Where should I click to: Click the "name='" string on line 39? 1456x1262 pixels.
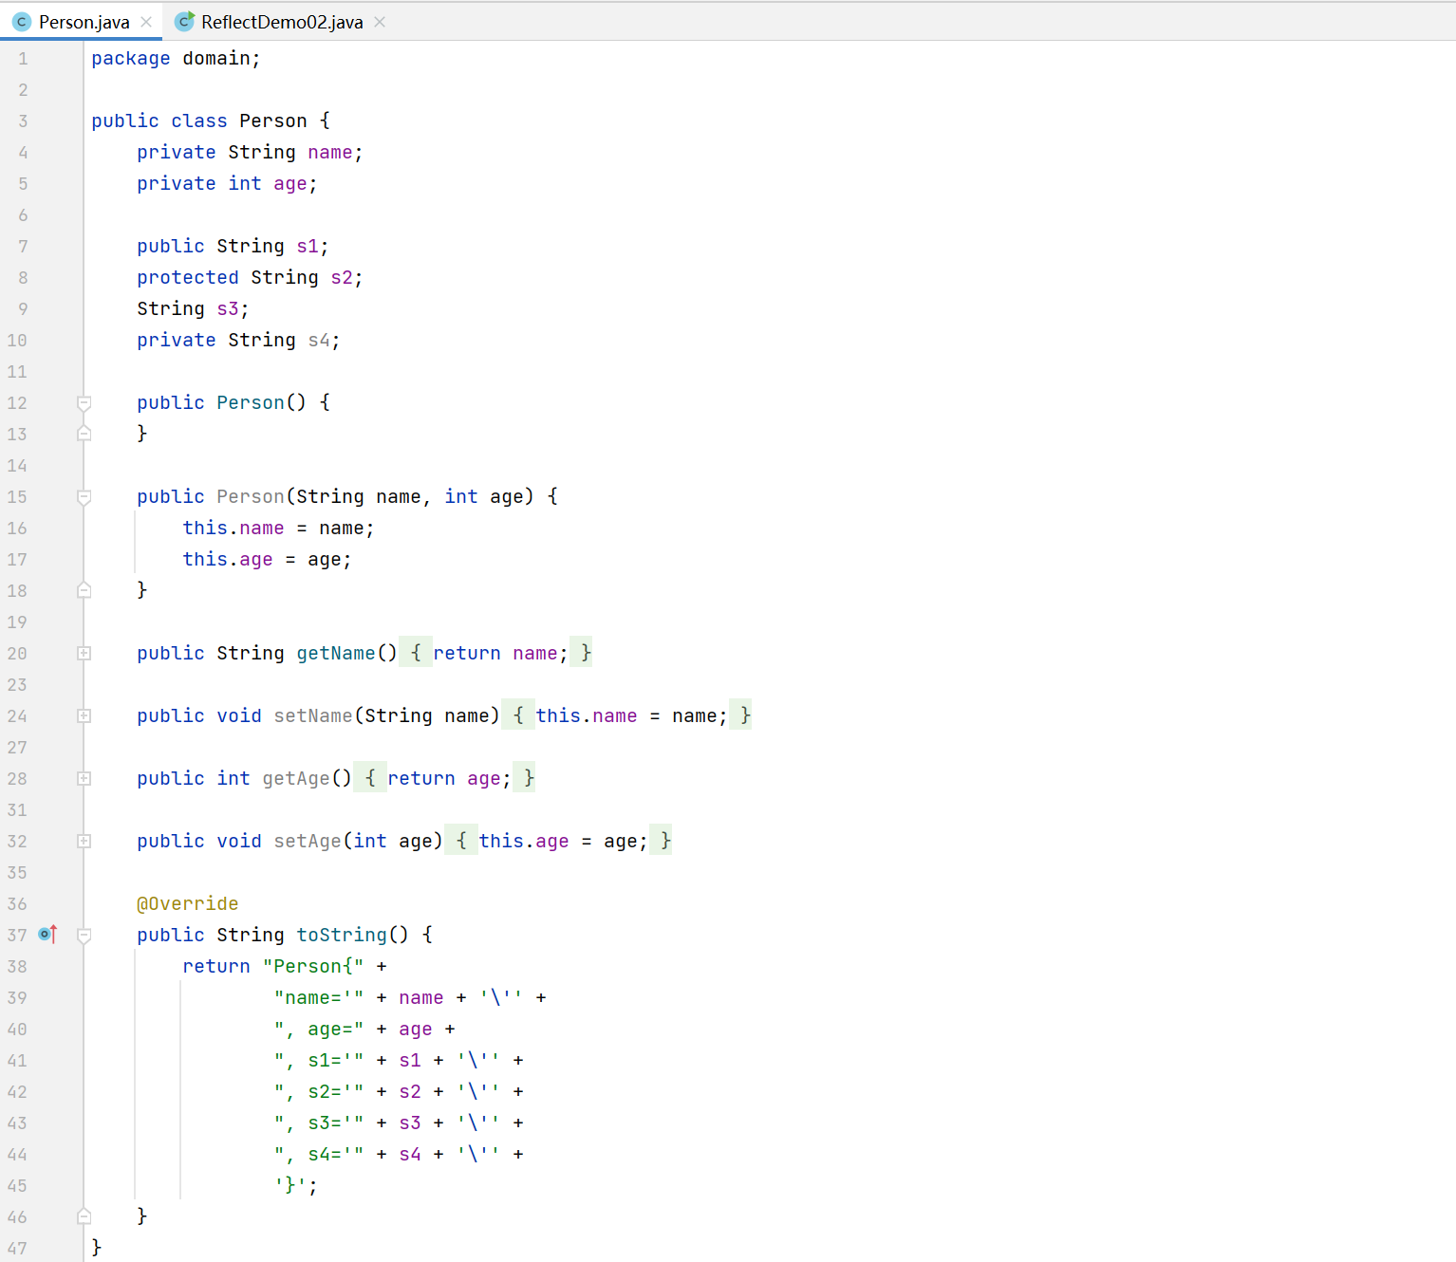[319, 997]
